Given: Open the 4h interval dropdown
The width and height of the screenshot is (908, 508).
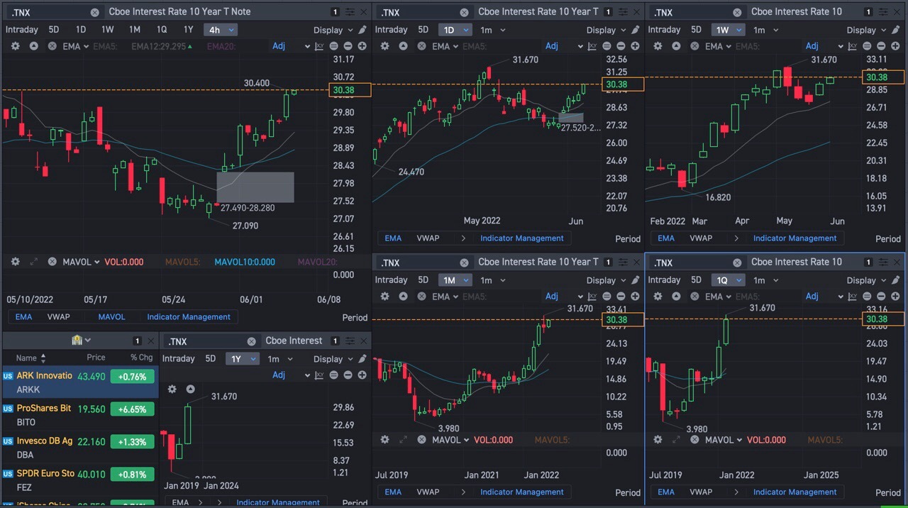Looking at the screenshot, I should point(221,30).
